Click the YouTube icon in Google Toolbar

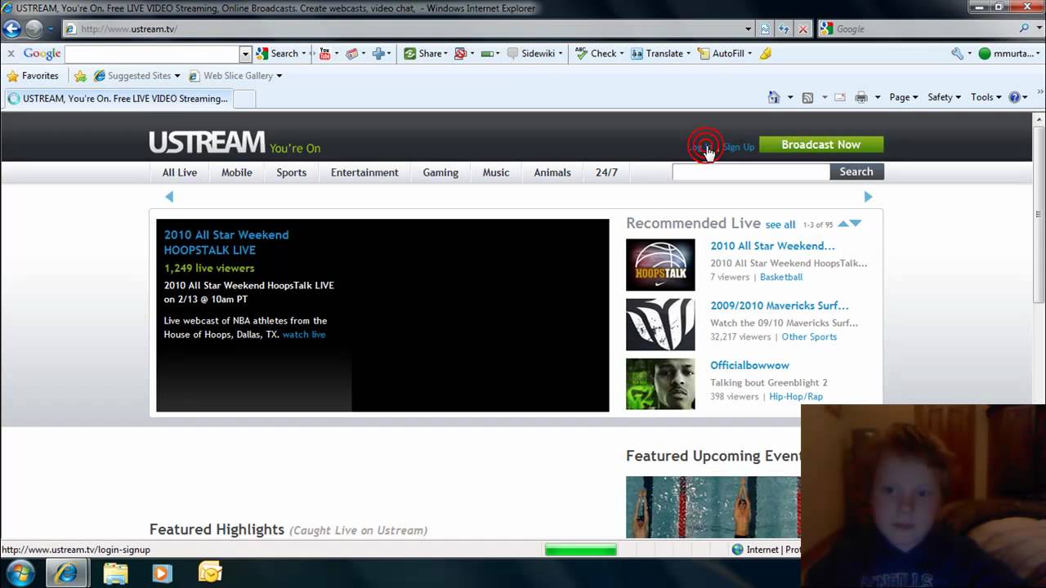click(324, 53)
